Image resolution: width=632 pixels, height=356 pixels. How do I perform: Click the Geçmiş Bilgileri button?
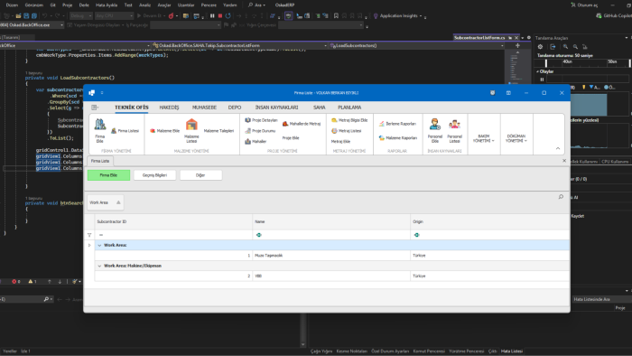pyautogui.click(x=154, y=175)
